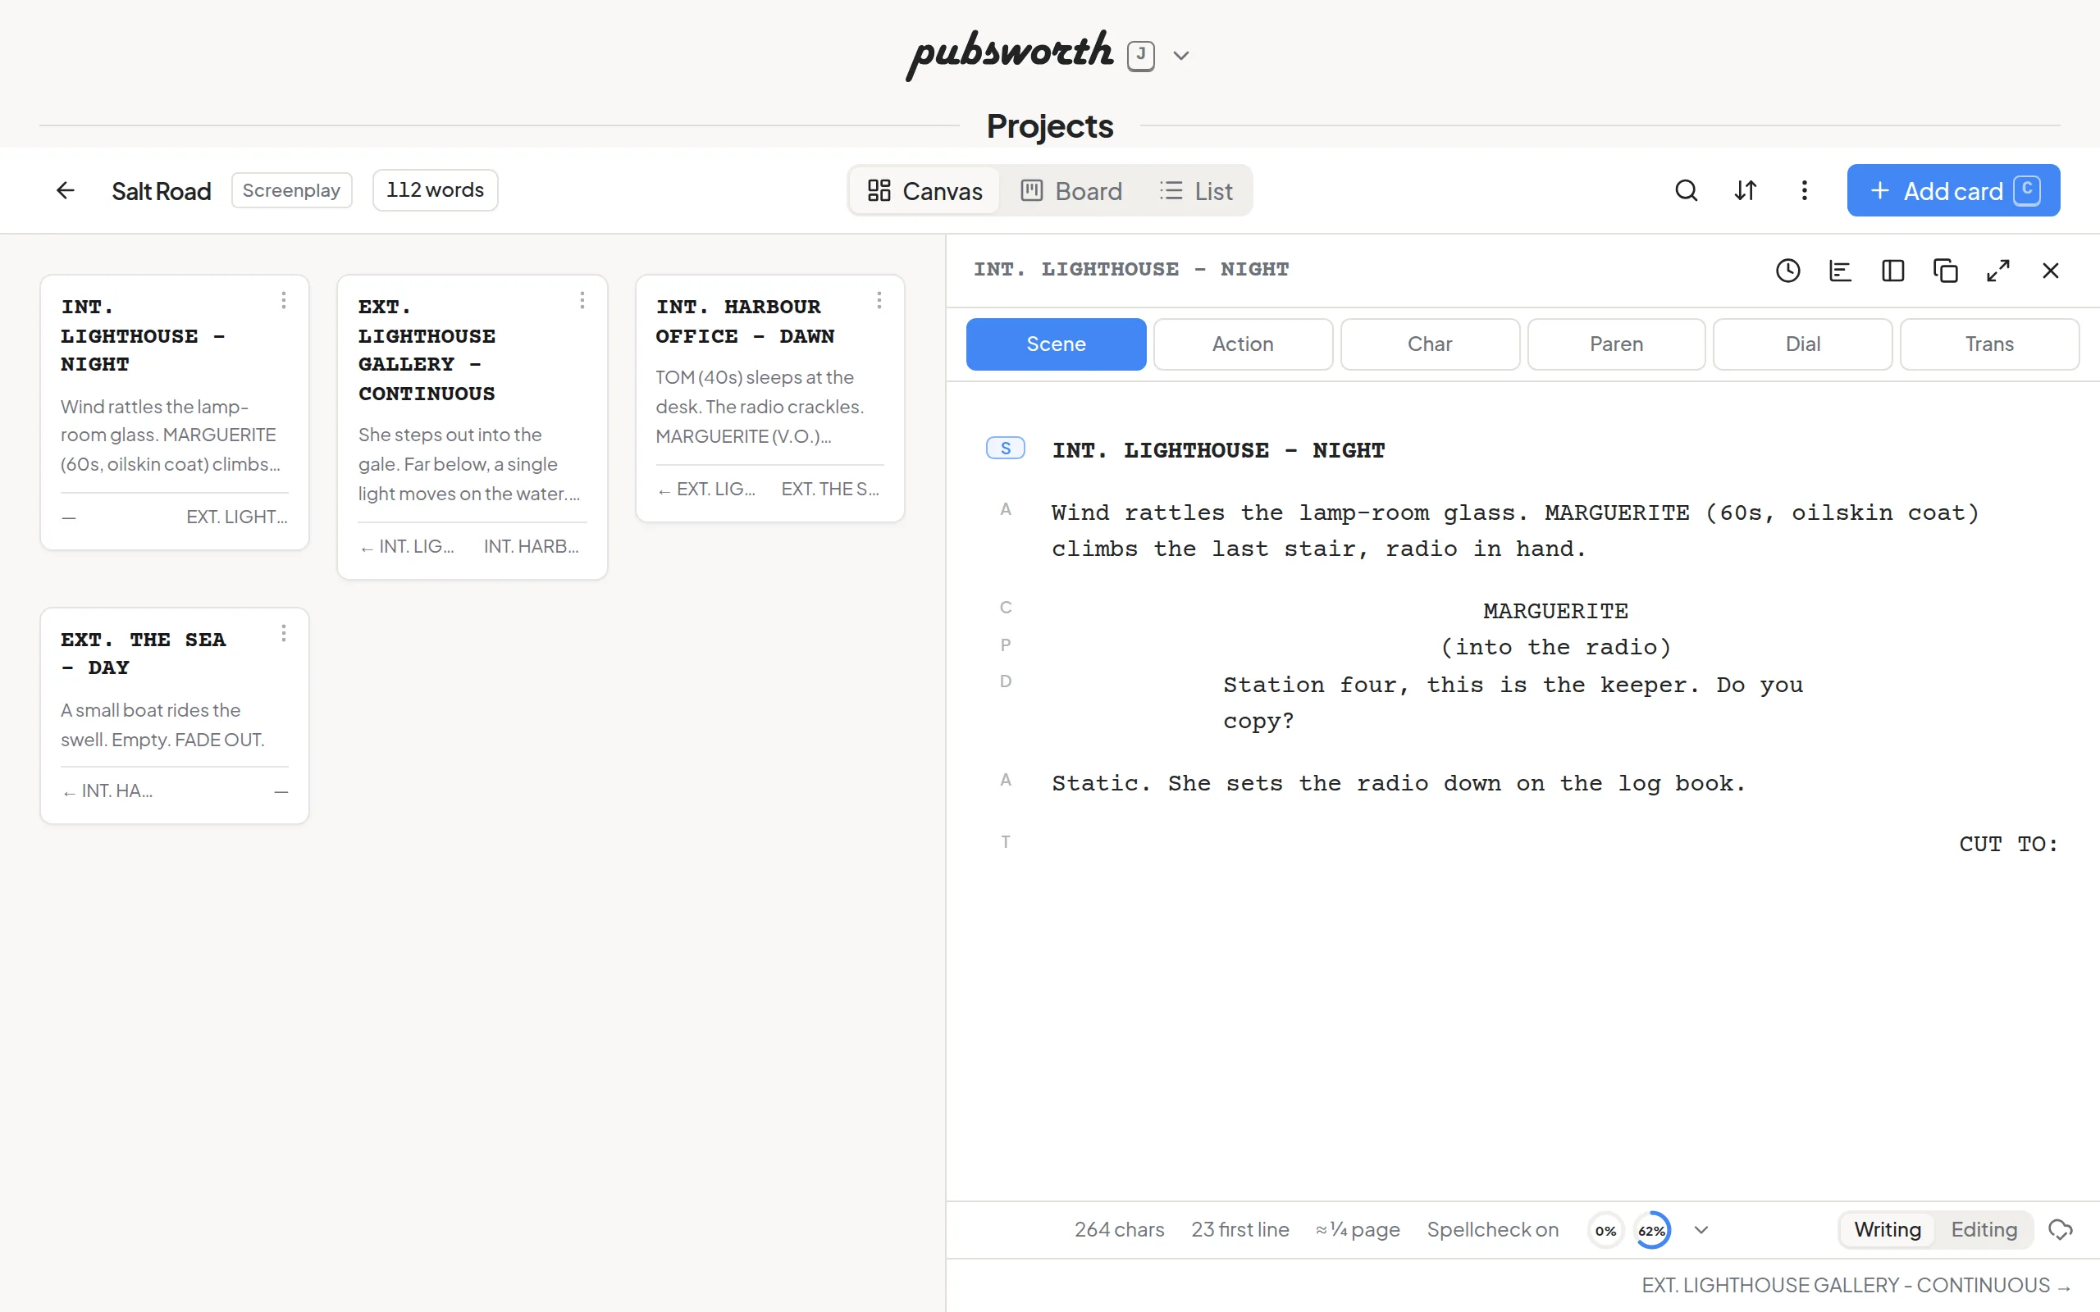Click the outline alignment icon in editor

point(1841,271)
